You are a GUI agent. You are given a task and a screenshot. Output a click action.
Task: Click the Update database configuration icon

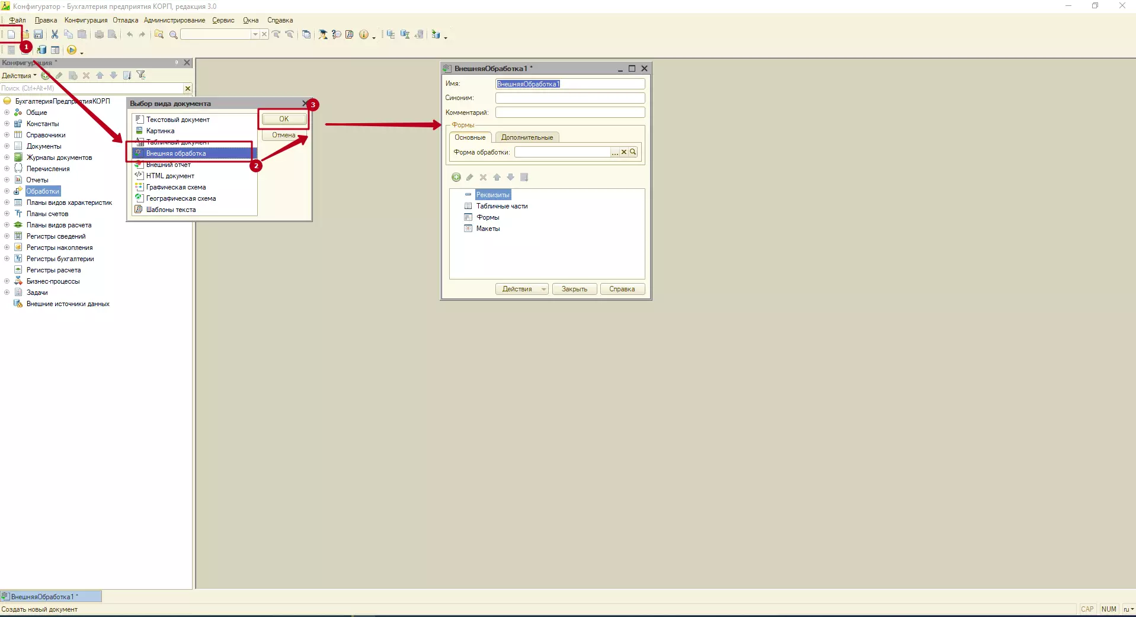coord(41,50)
